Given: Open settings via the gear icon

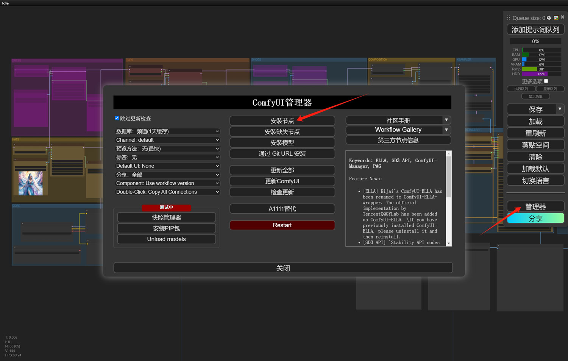Looking at the screenshot, I should [x=549, y=18].
